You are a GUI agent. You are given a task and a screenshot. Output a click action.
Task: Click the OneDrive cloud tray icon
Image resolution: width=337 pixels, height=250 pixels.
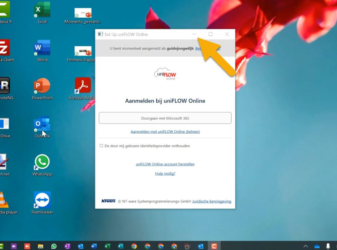click(x=317, y=246)
